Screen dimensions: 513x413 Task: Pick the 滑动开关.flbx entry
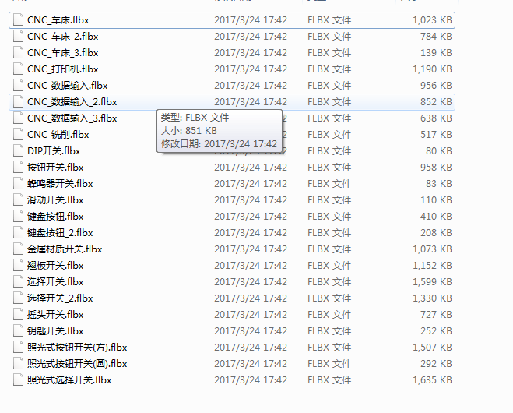pos(55,200)
